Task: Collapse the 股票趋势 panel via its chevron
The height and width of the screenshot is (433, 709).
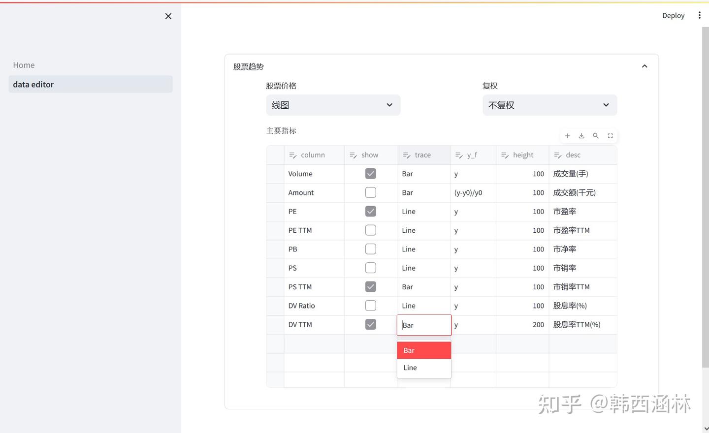Action: [645, 65]
